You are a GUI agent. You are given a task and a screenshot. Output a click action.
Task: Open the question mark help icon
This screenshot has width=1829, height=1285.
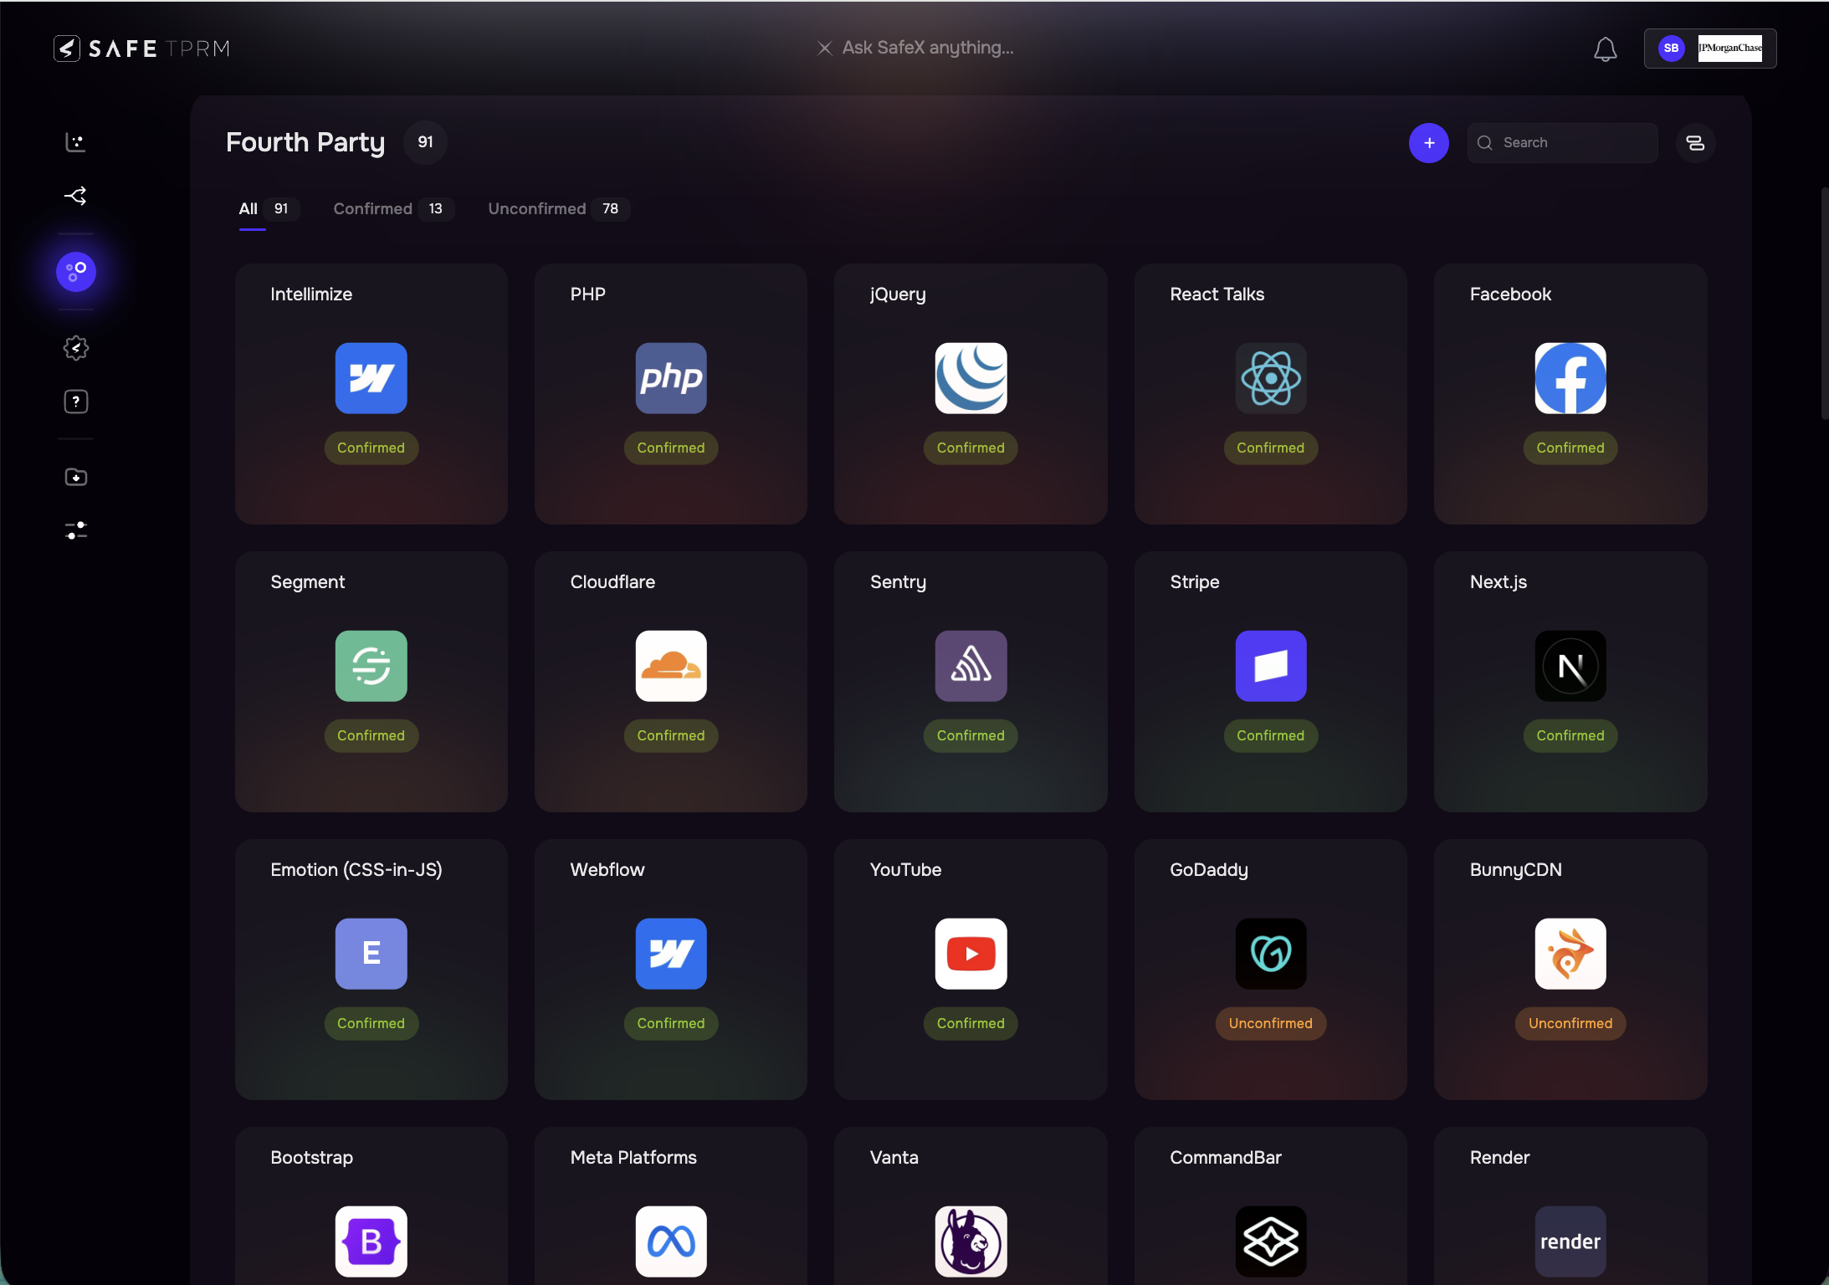(75, 402)
